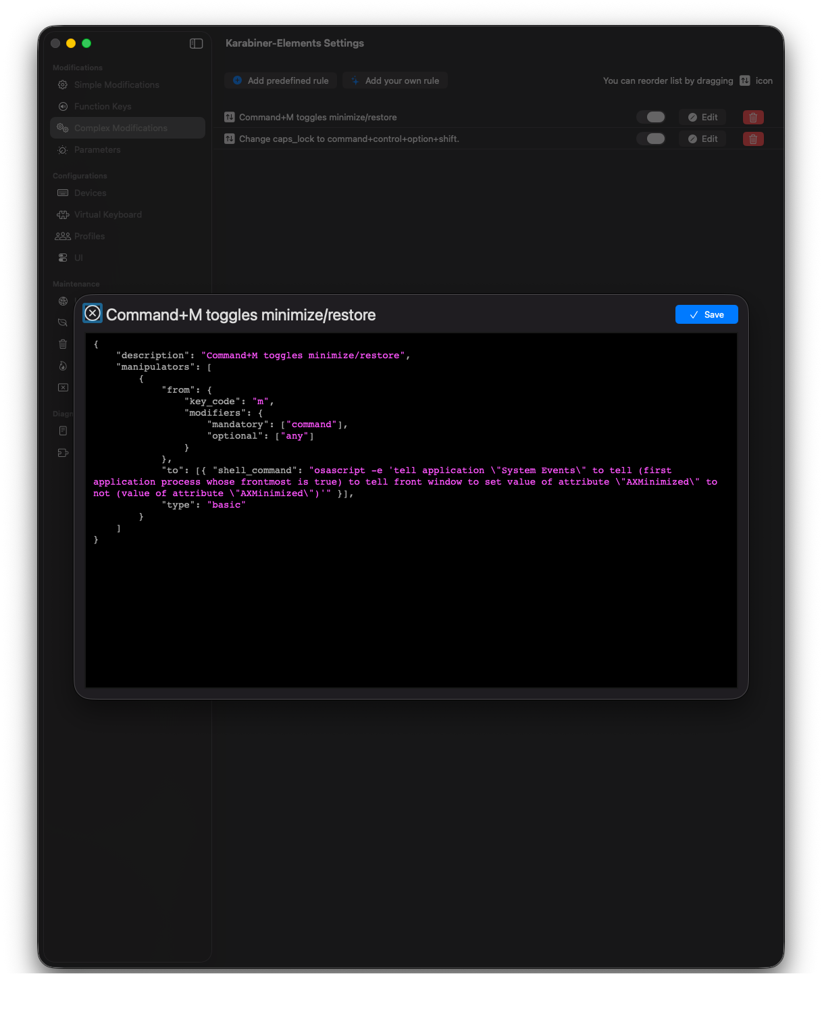Select Complex Modifications sidebar item
Image resolution: width=822 pixels, height=1018 pixels.
128,128
